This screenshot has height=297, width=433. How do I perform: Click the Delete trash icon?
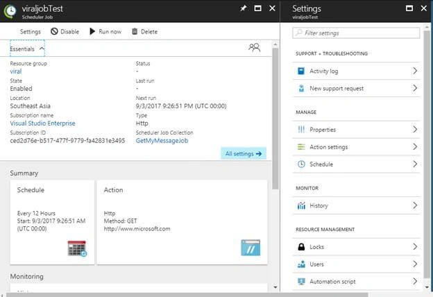click(x=135, y=31)
